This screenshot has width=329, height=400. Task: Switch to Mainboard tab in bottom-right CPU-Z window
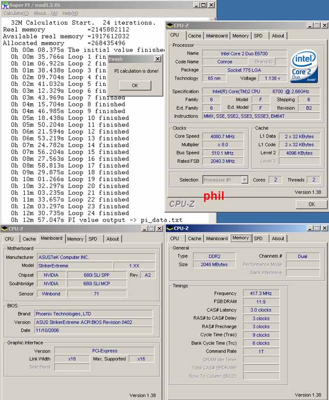[x=217, y=239]
